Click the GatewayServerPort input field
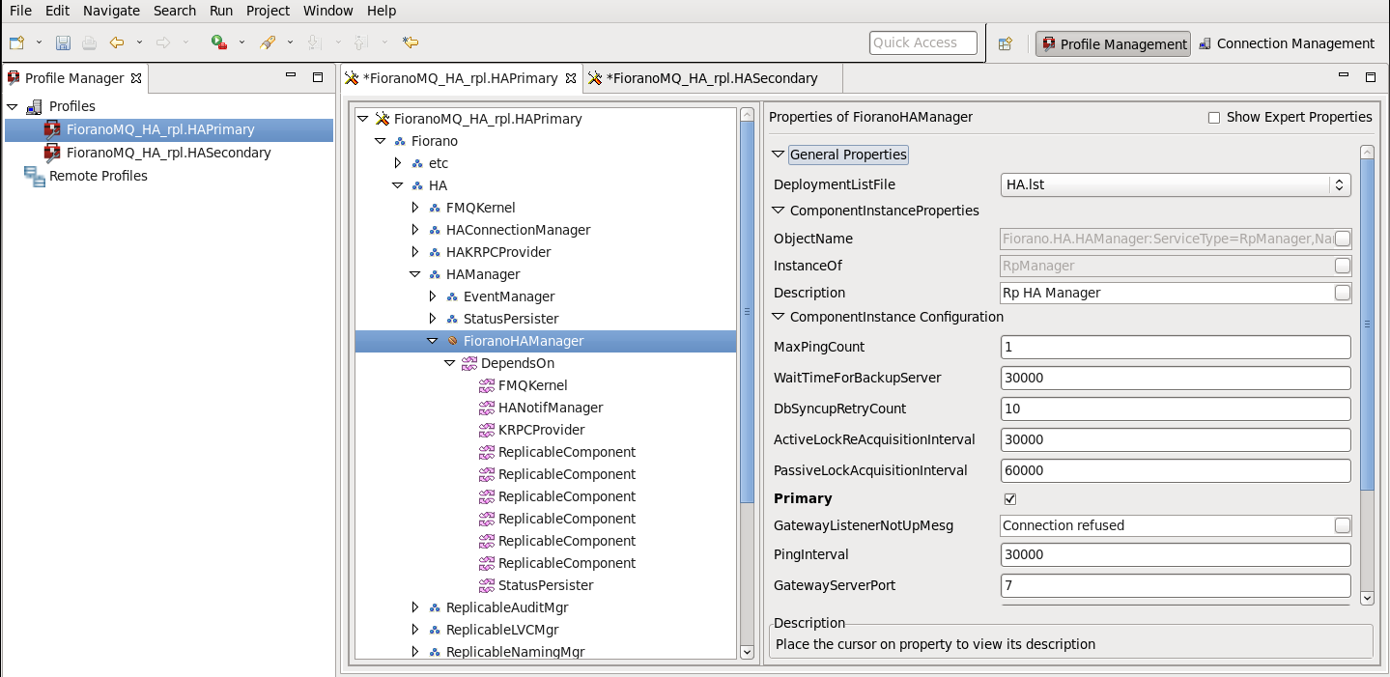 click(1176, 585)
